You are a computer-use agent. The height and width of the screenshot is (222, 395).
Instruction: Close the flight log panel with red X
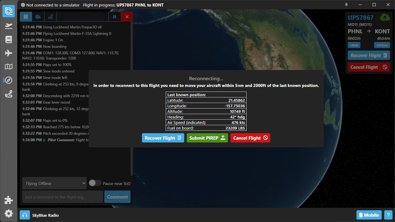point(127,17)
